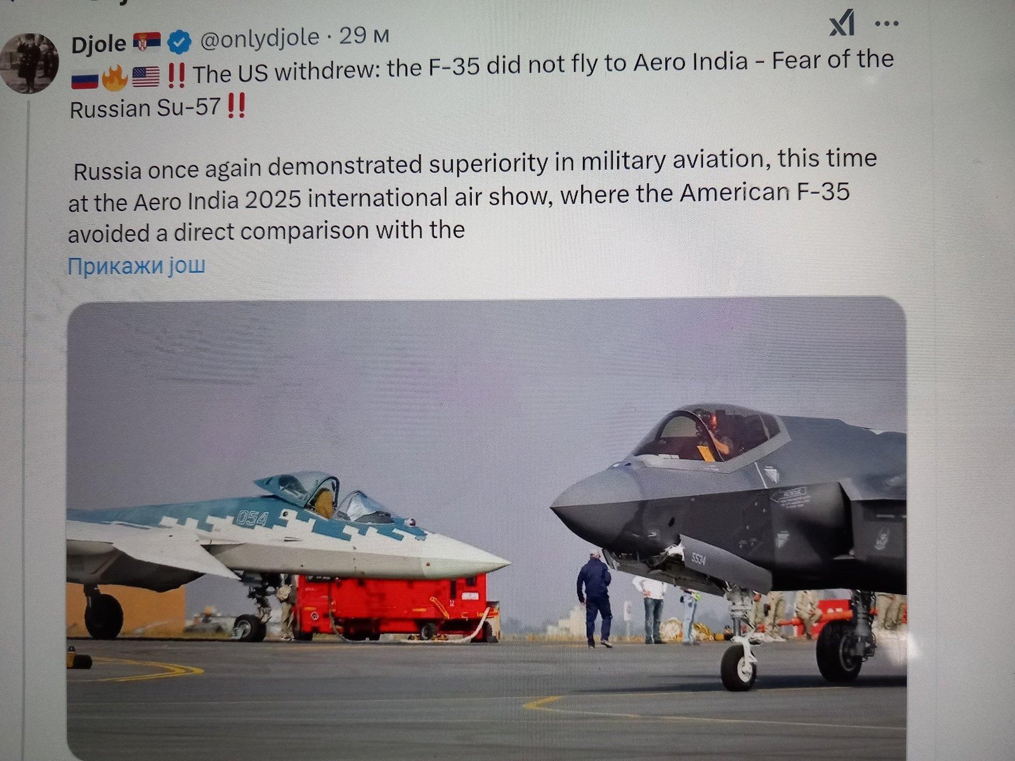The image size is (1015, 761).
Task: Click red exclamation marks before 'The US withdrew'
Action: [177, 76]
